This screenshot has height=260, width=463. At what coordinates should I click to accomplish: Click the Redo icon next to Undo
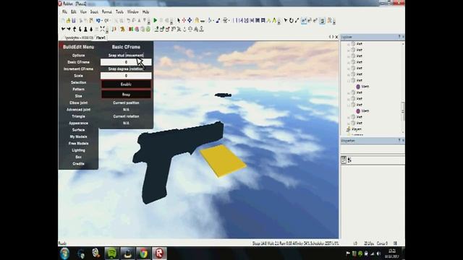coord(106,20)
